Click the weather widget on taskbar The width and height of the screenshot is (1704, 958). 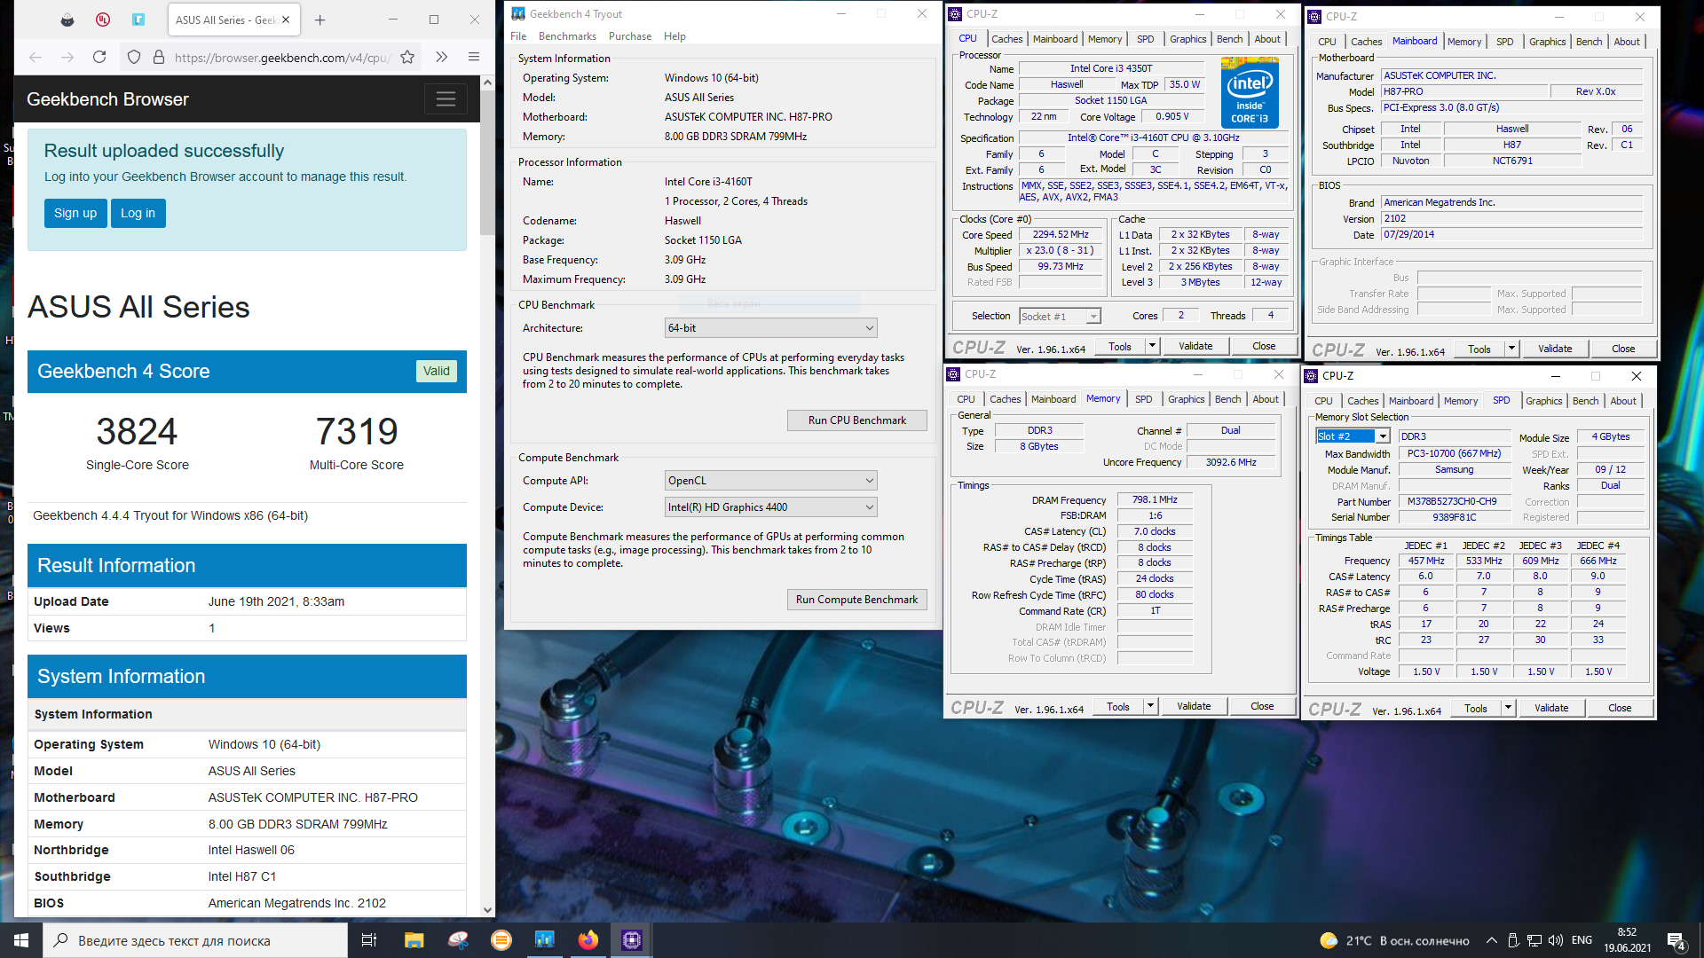(1394, 940)
